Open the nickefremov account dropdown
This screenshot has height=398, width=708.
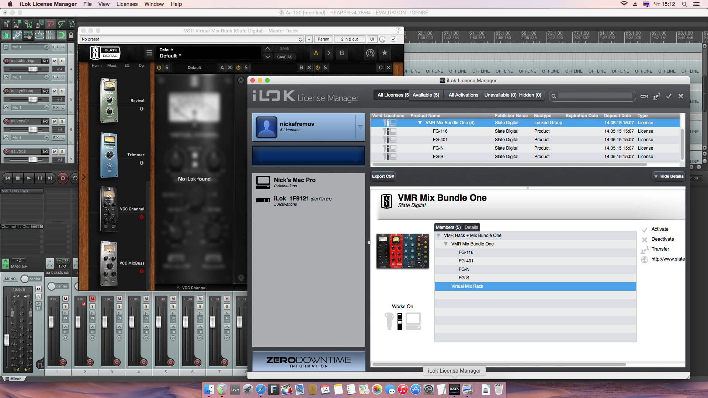pos(360,127)
